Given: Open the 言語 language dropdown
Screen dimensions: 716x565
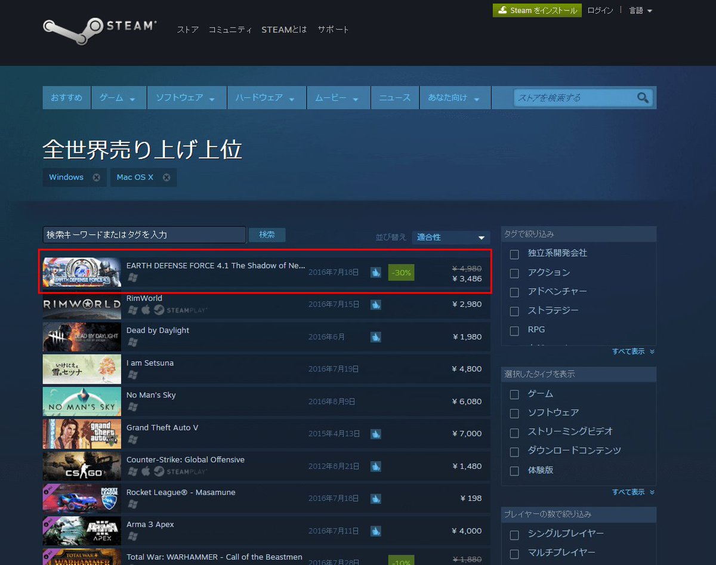Looking at the screenshot, I should [x=641, y=11].
